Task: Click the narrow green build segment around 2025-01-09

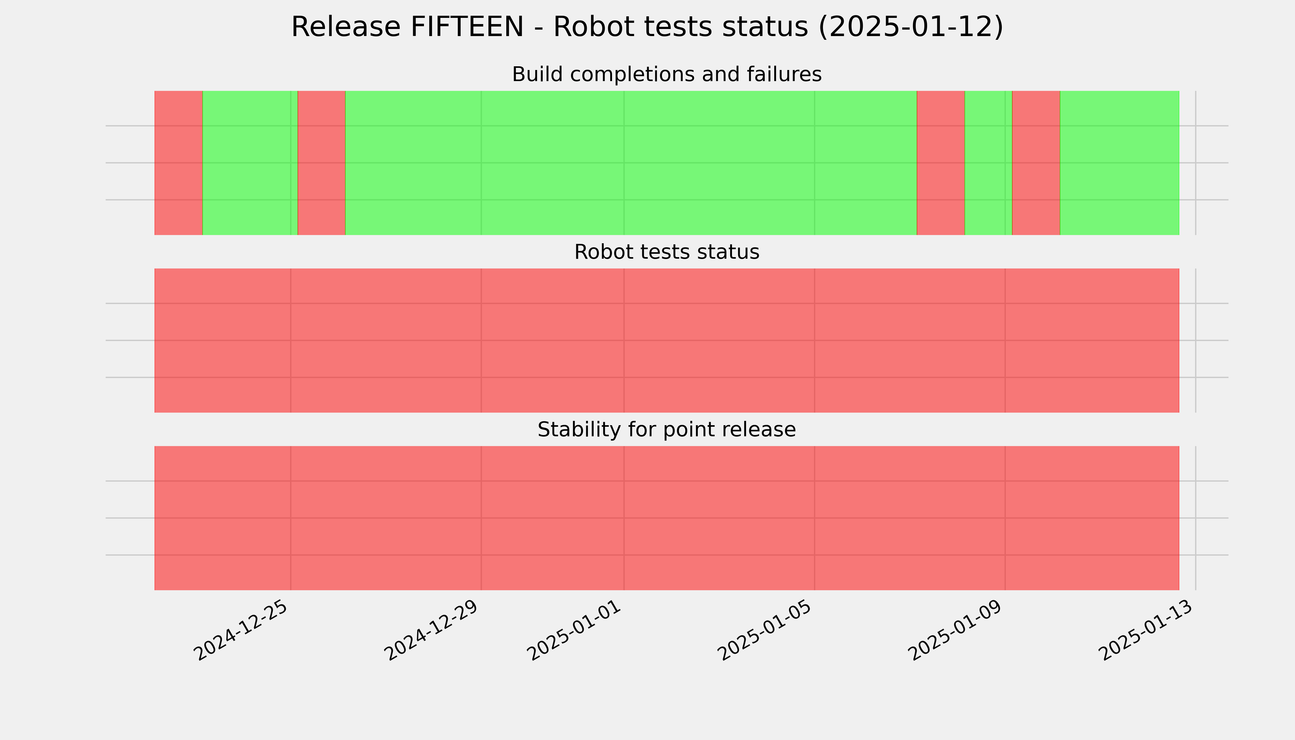Action: pyautogui.click(x=989, y=162)
